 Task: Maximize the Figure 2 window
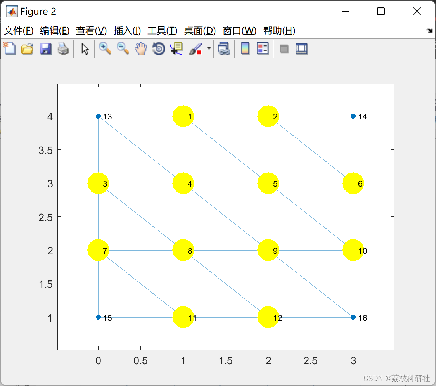(x=381, y=11)
